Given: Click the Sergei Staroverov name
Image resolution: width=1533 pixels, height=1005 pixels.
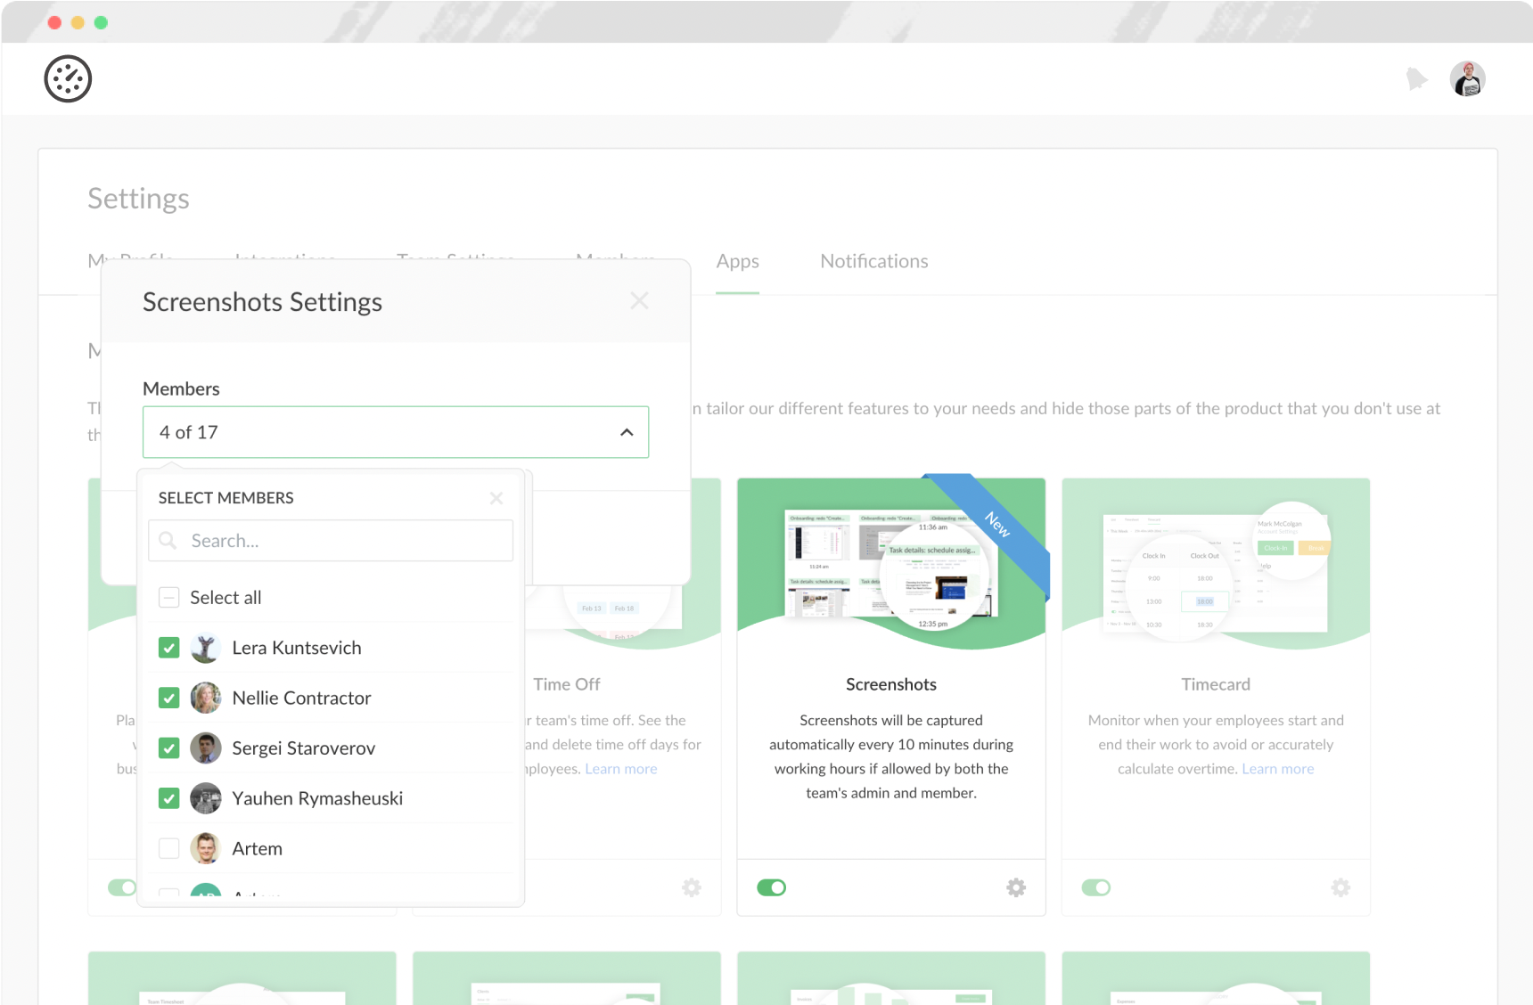Looking at the screenshot, I should (304, 748).
